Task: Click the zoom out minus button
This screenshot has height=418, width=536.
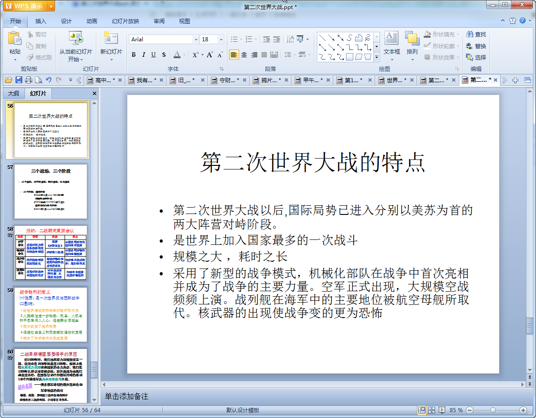Action: pos(470,410)
